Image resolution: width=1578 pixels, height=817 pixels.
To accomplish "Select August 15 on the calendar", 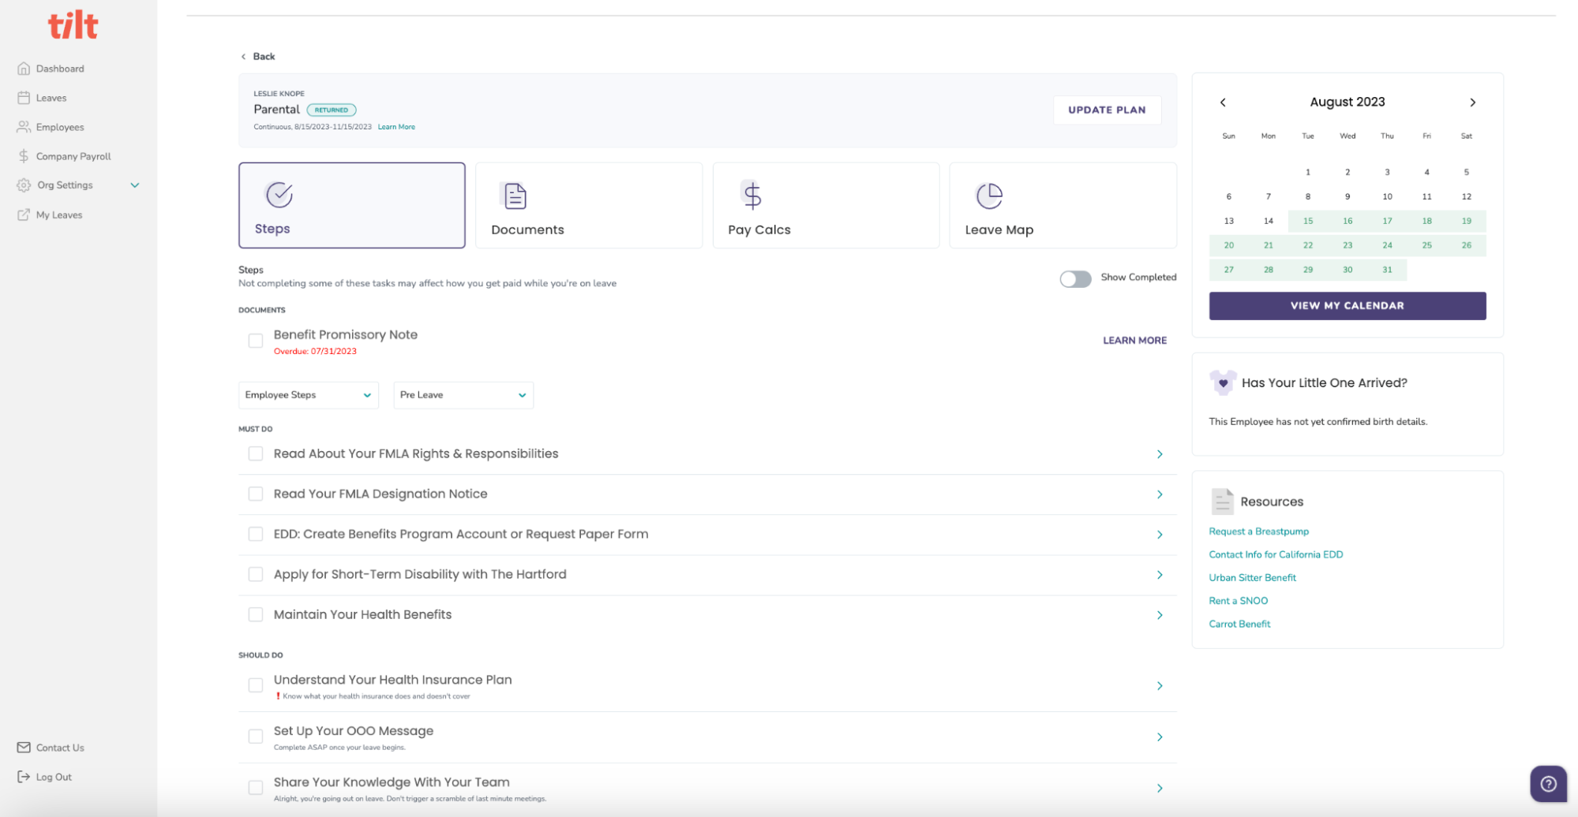I will [1307, 221].
